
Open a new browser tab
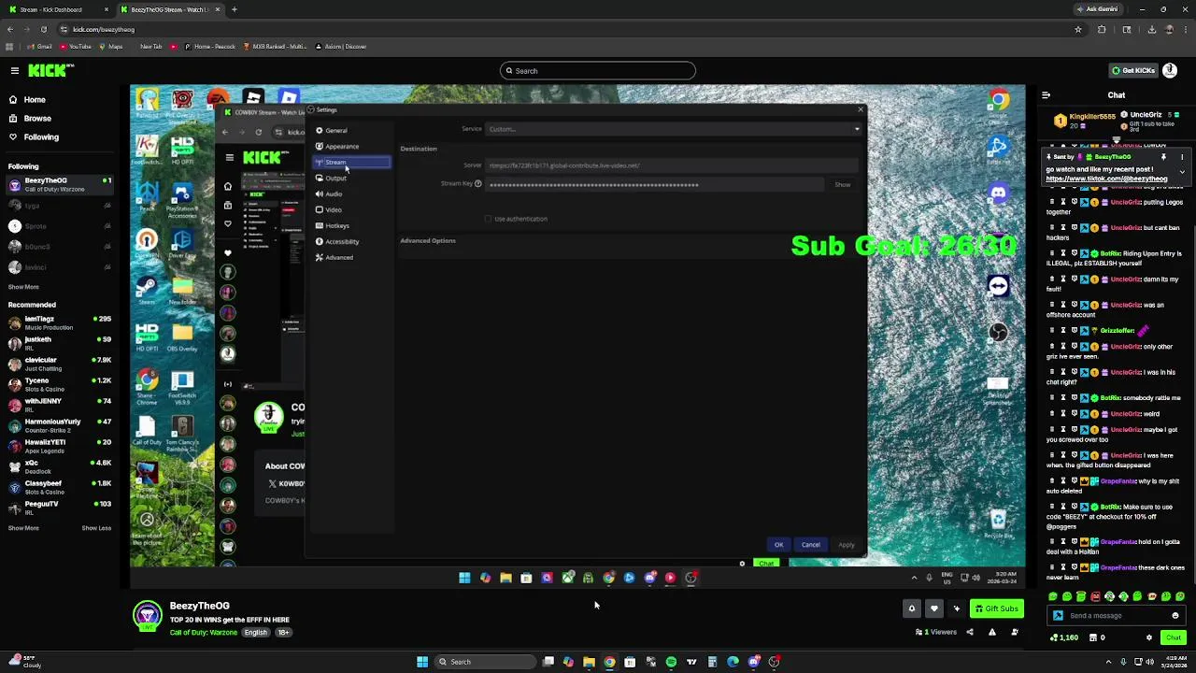point(234,9)
